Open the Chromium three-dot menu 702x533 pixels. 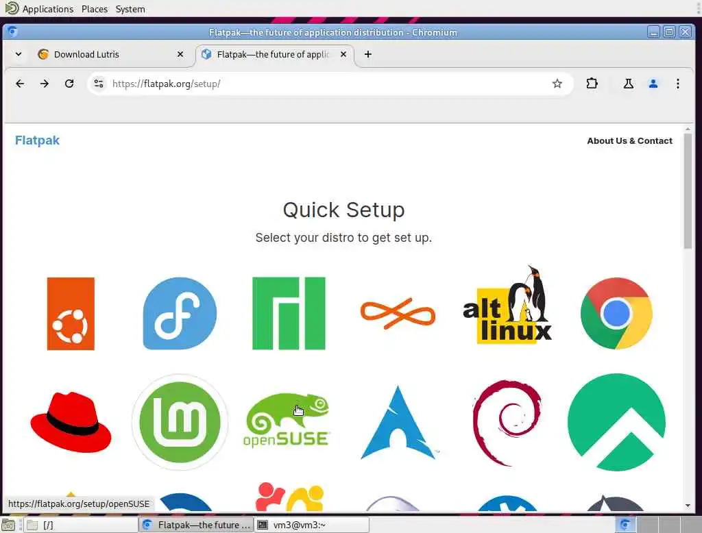[x=678, y=84]
